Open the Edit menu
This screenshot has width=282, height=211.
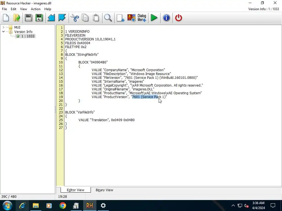(13, 9)
